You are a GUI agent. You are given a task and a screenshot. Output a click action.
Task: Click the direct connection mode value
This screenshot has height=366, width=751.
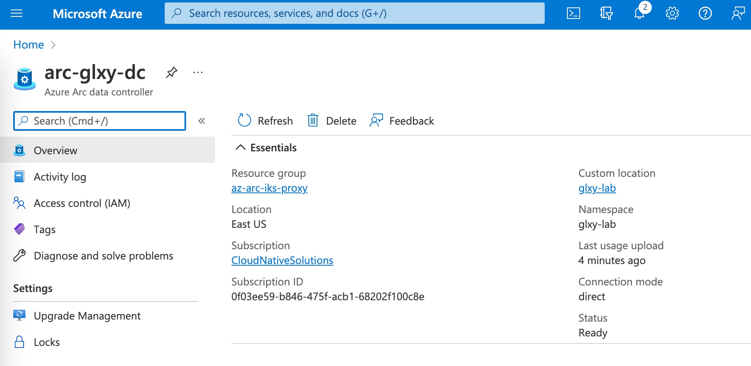tap(592, 297)
